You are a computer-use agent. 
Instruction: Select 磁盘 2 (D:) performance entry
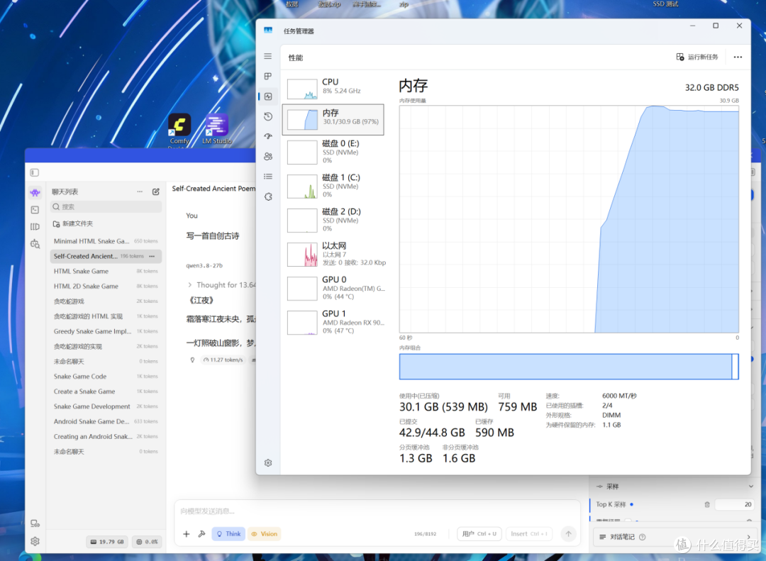(333, 220)
